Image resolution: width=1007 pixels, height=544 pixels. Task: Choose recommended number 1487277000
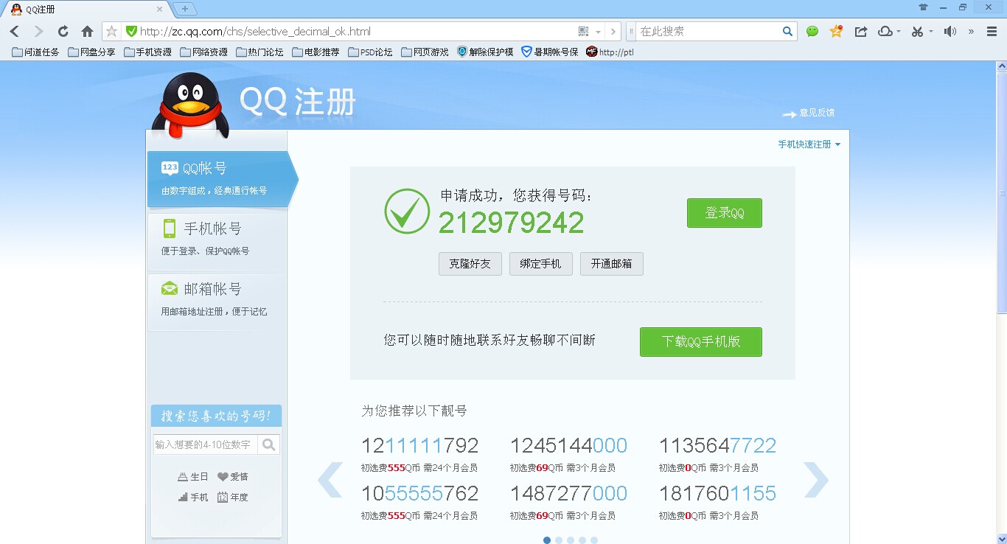point(568,493)
